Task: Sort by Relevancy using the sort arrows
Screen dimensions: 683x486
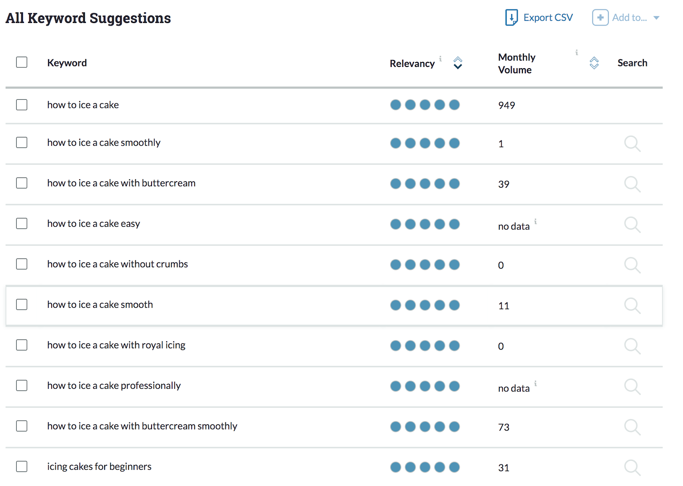Action: point(458,63)
